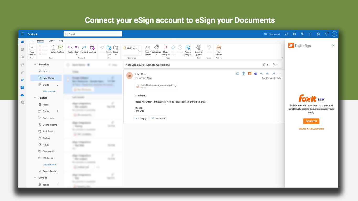Open the My Day calendar-check icon
This screenshot has height=201, width=358.
302,34
